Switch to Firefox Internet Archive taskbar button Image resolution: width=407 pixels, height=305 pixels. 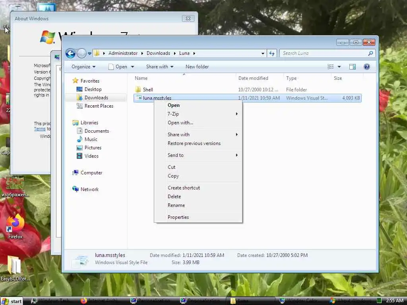(x=102, y=301)
